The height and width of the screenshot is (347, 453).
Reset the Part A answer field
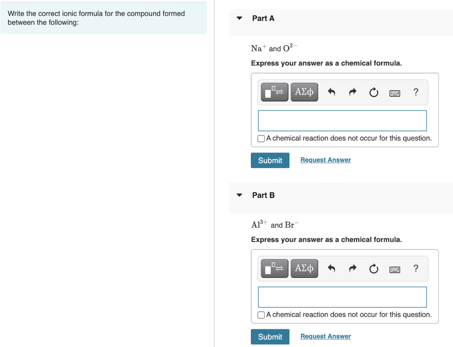pos(373,92)
